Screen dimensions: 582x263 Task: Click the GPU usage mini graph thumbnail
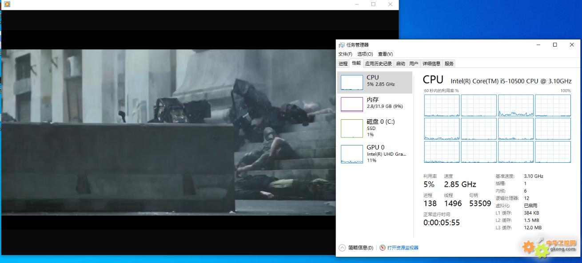coord(352,154)
